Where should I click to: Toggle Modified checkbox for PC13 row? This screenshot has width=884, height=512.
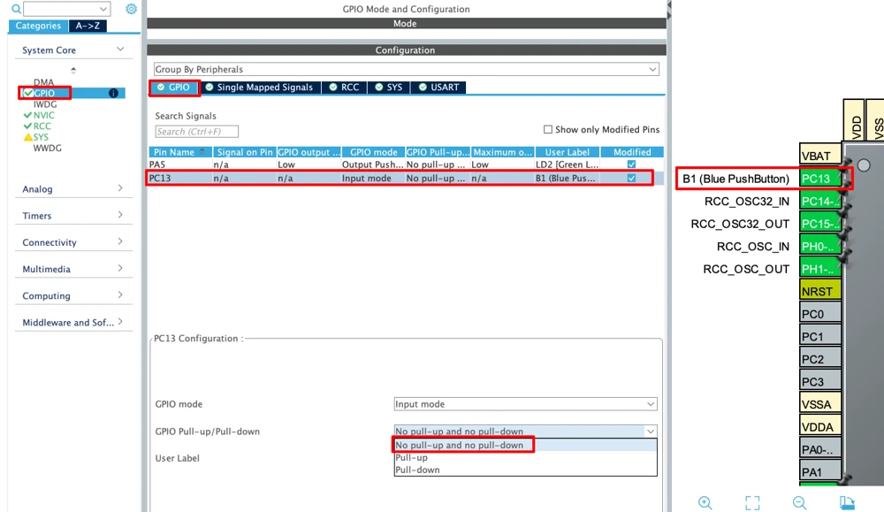631,179
